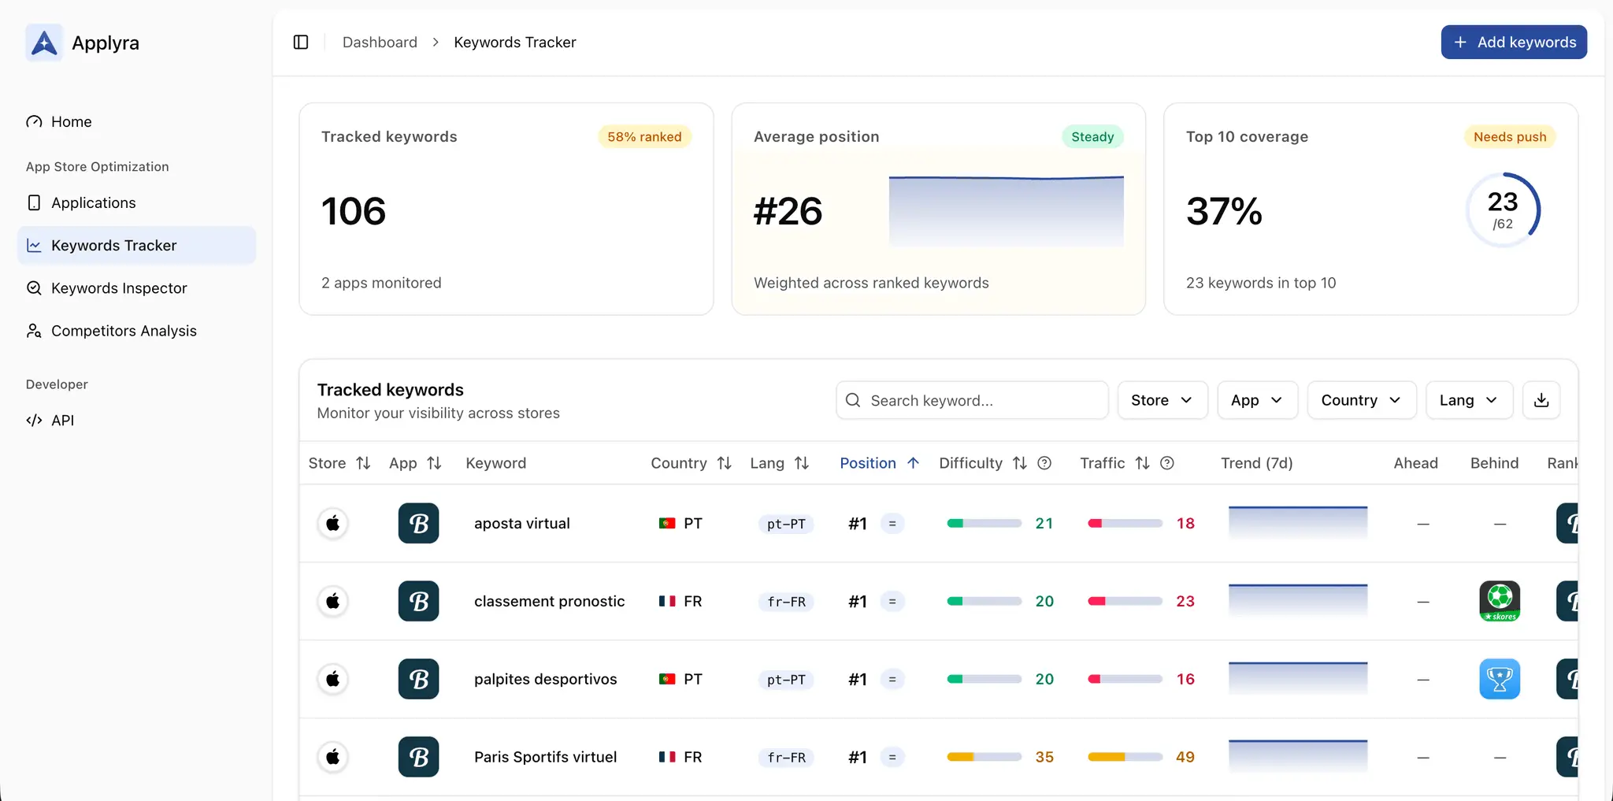This screenshot has width=1613, height=801.
Task: Click Apple store icon for classement pronostic
Action: tap(333, 602)
